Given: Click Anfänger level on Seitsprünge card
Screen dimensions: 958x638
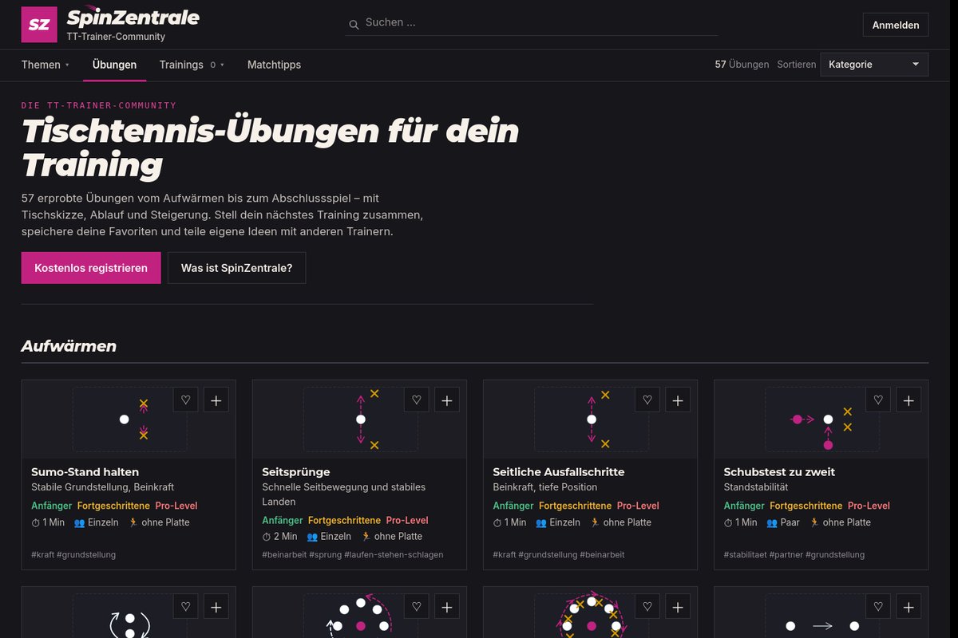Looking at the screenshot, I should point(283,521).
